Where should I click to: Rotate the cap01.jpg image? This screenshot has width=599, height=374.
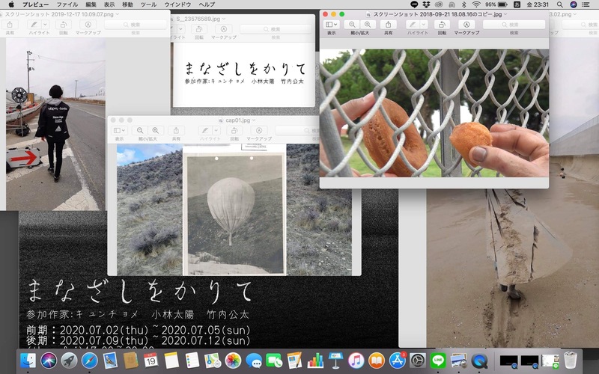(234, 130)
